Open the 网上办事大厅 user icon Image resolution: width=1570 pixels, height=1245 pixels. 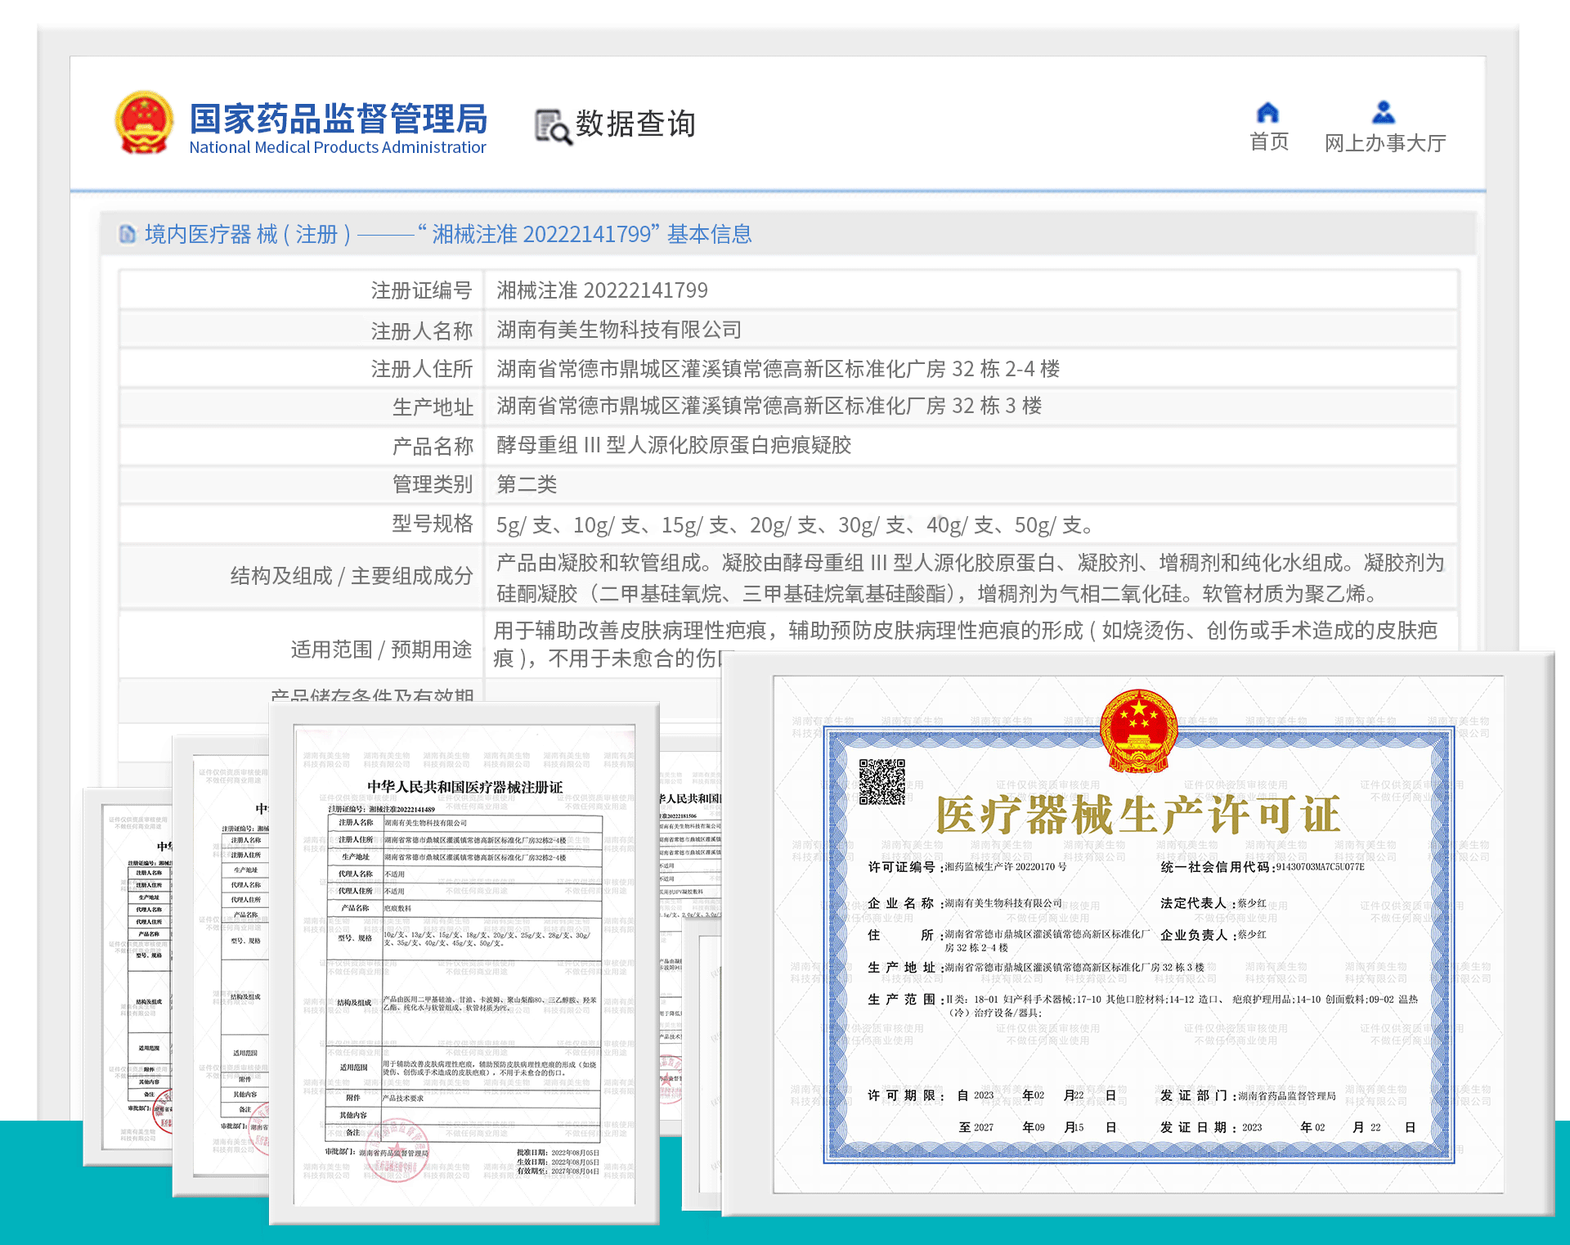(1384, 112)
